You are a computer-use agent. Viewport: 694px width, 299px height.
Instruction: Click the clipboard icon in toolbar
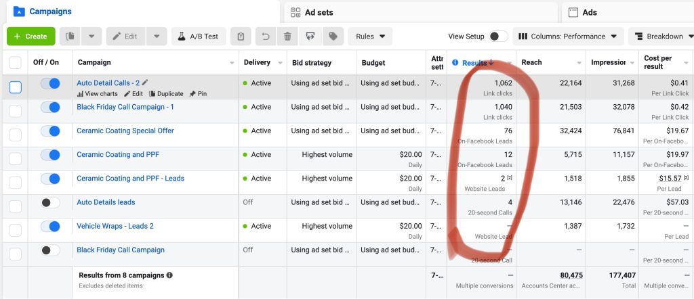(241, 37)
